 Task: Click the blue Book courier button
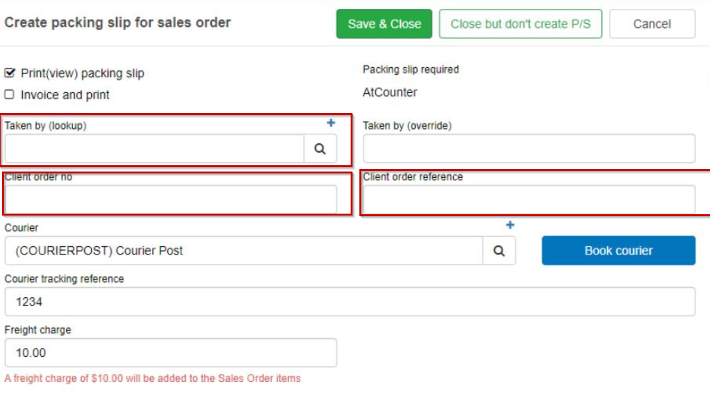[x=618, y=251]
